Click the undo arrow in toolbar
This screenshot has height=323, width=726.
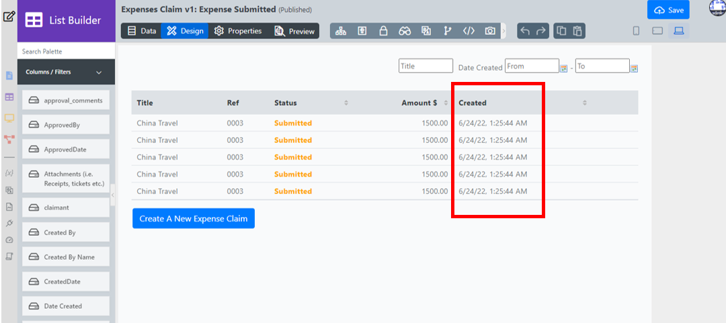pos(525,32)
